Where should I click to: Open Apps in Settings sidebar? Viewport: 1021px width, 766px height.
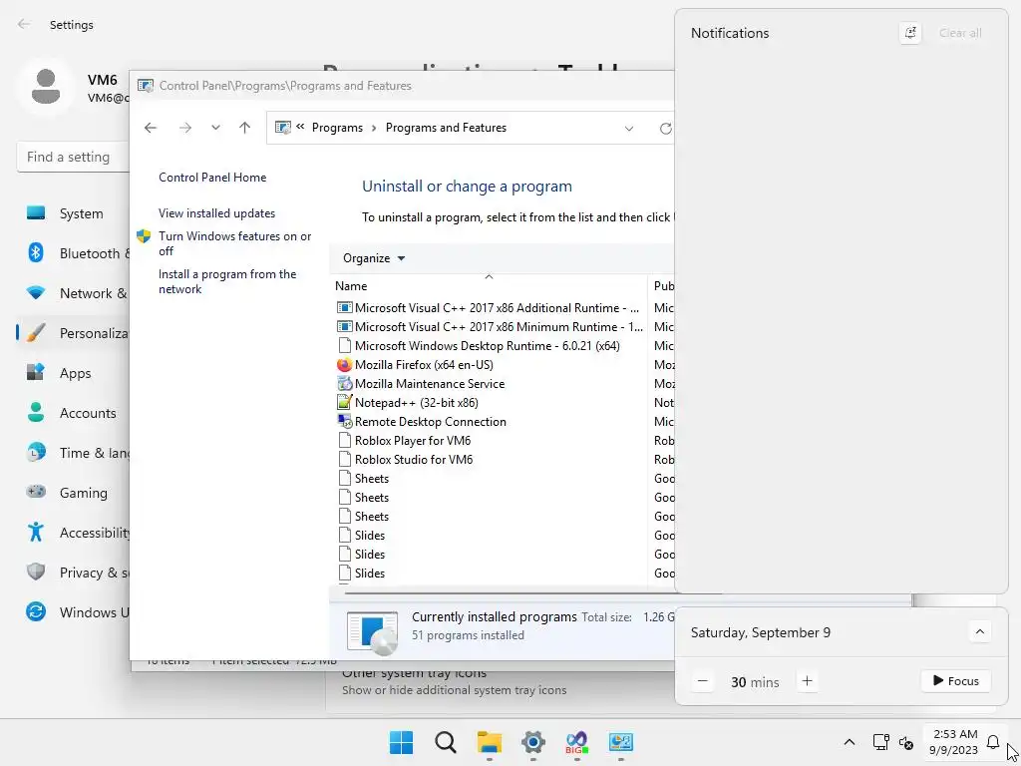[x=74, y=373]
